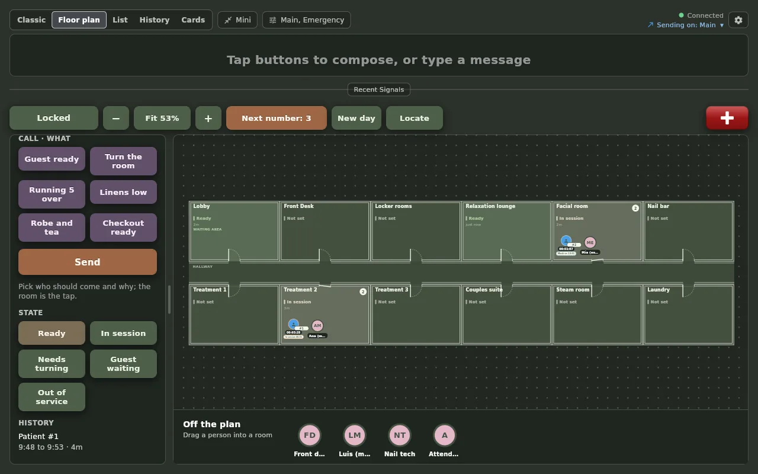Open the Sending on: Main dropdown
758x474 pixels.
pyautogui.click(x=686, y=25)
